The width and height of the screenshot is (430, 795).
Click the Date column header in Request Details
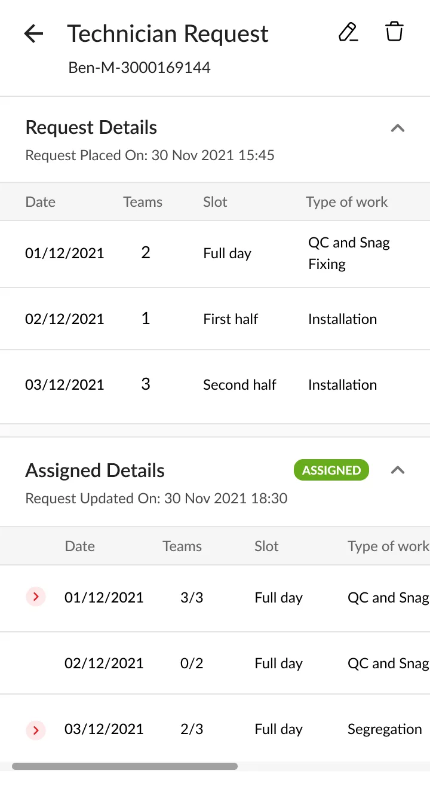(x=41, y=202)
